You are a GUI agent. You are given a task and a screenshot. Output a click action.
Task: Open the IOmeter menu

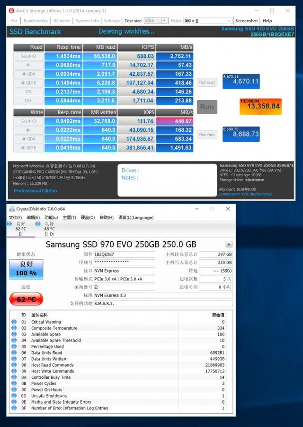click(x=62, y=21)
